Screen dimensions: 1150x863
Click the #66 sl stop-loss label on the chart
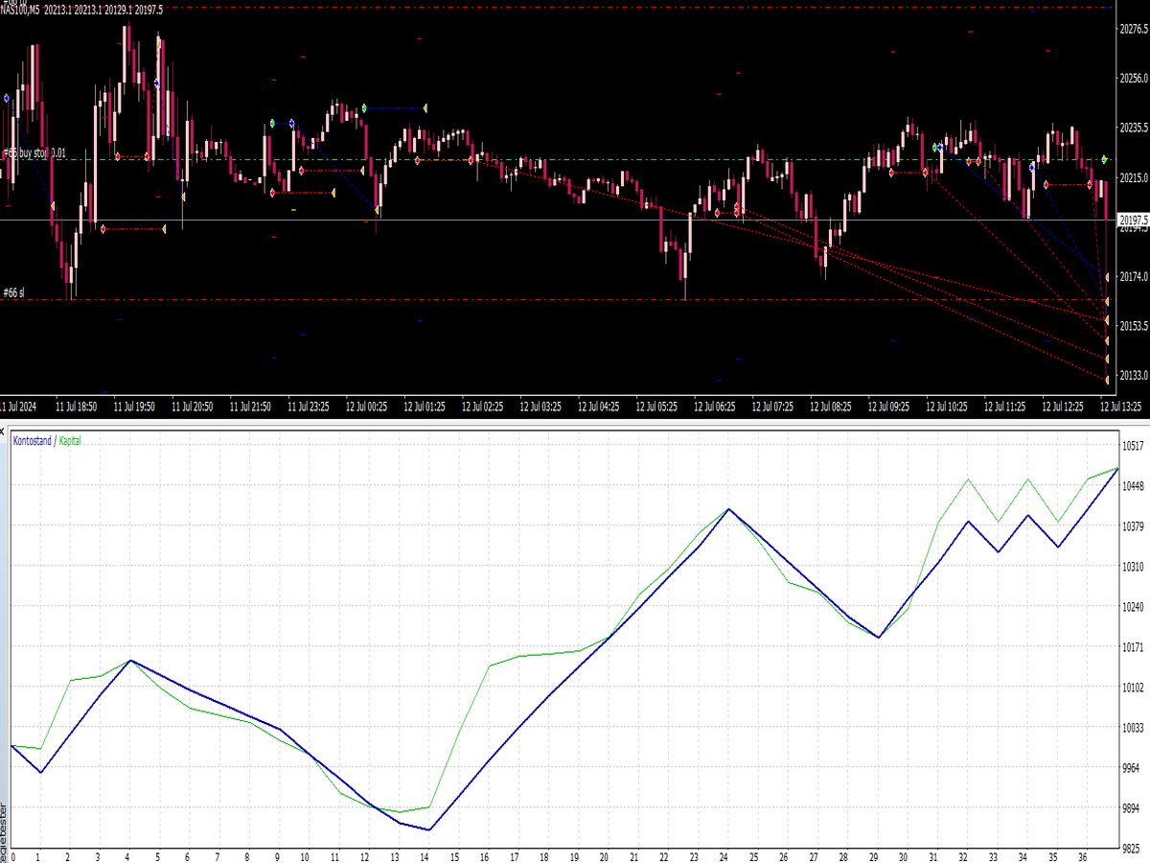13,291
